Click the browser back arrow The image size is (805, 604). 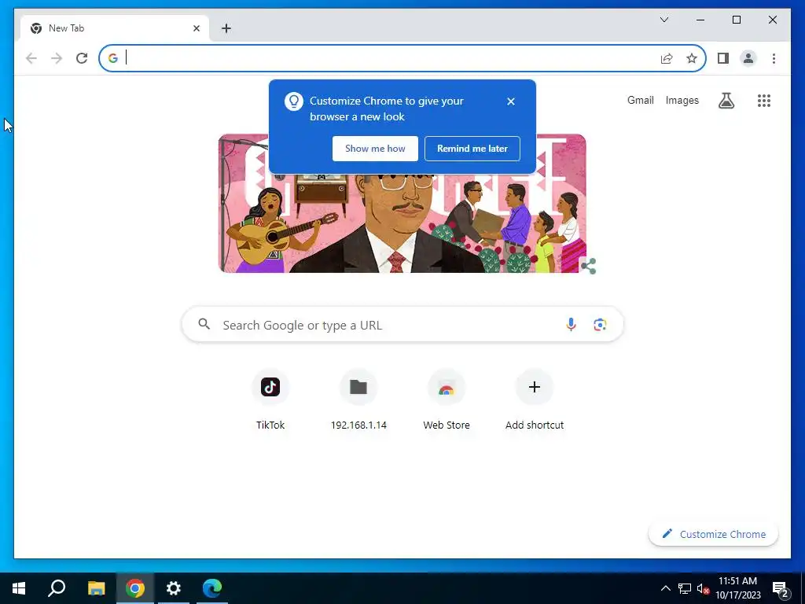click(31, 58)
